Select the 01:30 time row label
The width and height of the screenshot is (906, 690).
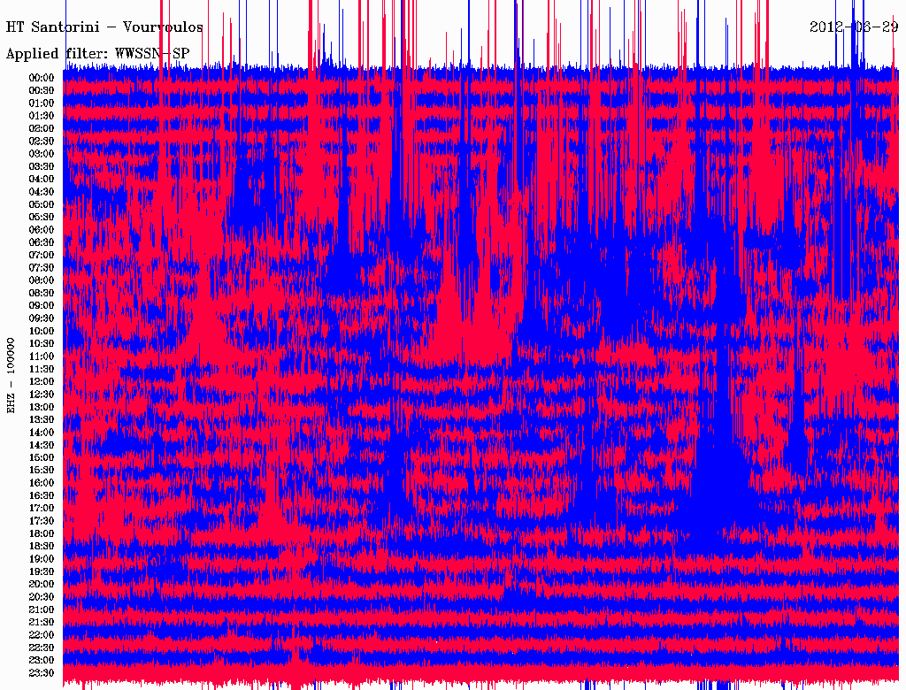pyautogui.click(x=42, y=116)
